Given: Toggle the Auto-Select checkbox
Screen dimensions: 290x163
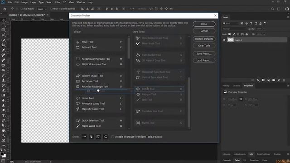Looking at the screenshot, I should (x=21, y=9).
